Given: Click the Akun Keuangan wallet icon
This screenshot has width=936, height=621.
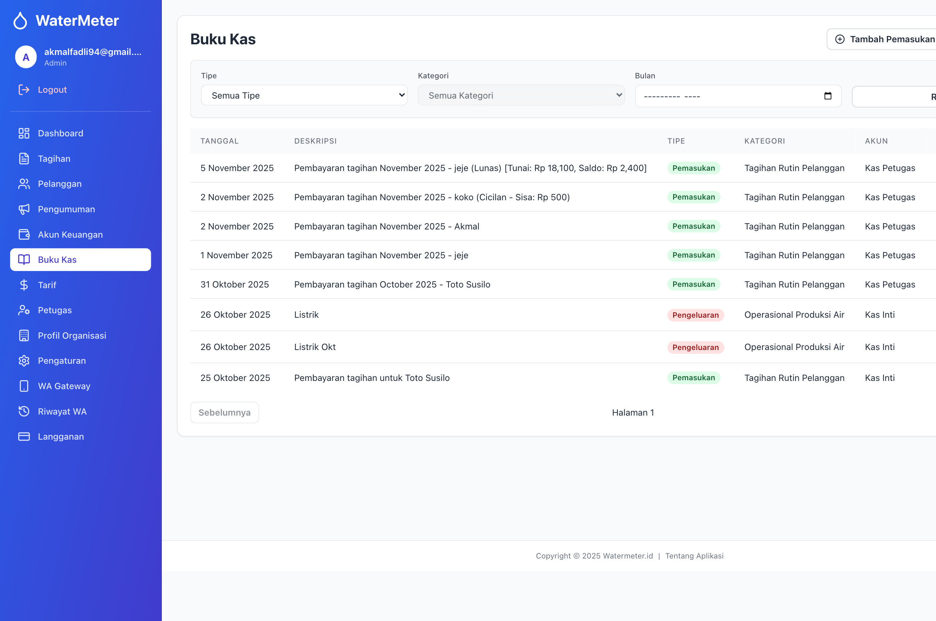Looking at the screenshot, I should point(24,235).
